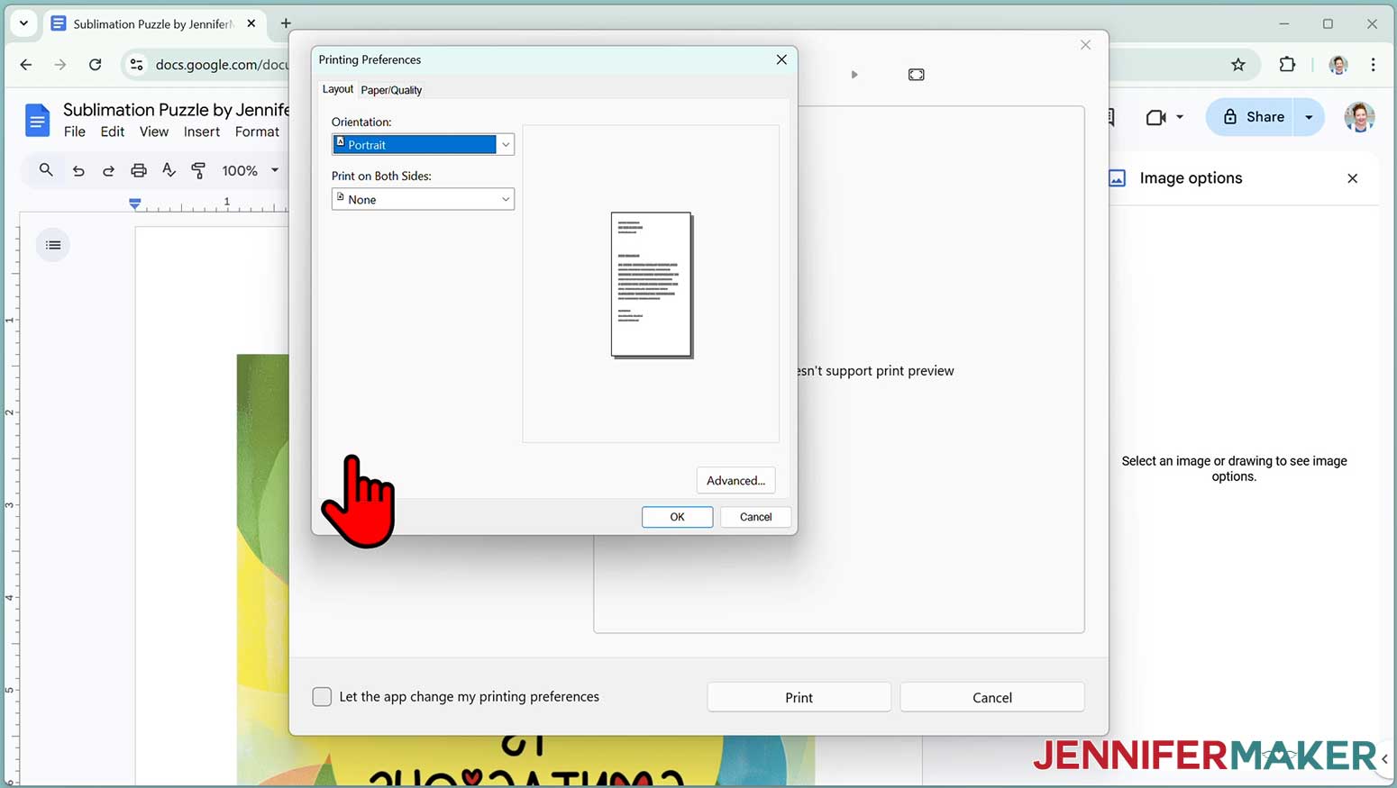Open the Chrome extensions puzzle icon
Viewport: 1397px width, 788px height.
tap(1287, 64)
